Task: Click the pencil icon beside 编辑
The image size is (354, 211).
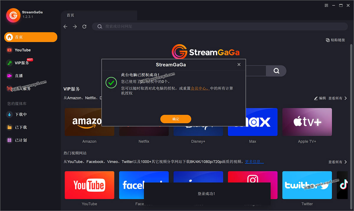Action: (316, 98)
